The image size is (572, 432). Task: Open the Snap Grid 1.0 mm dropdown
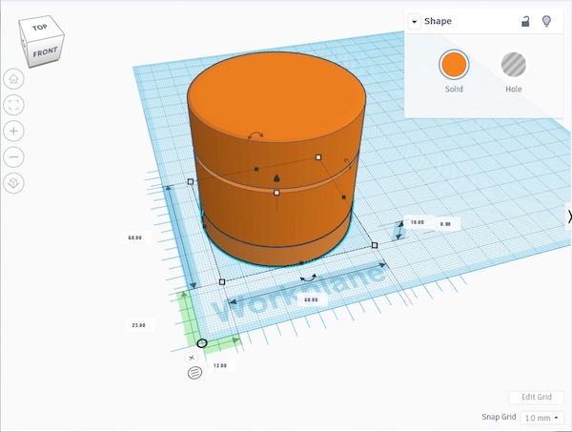tap(543, 418)
